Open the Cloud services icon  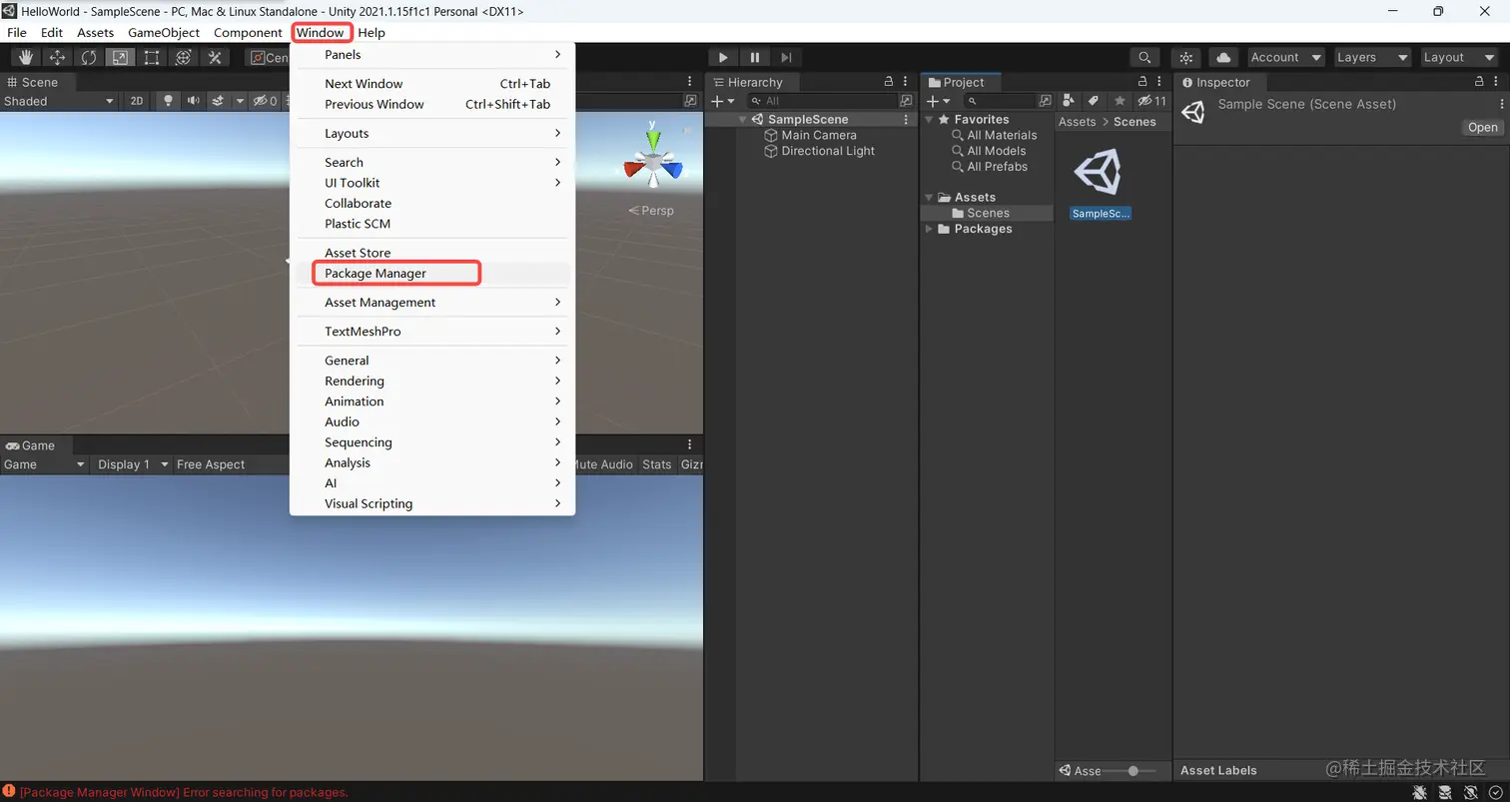click(x=1223, y=58)
